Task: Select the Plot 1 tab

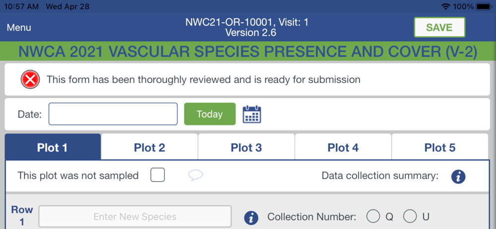Action: click(52, 147)
